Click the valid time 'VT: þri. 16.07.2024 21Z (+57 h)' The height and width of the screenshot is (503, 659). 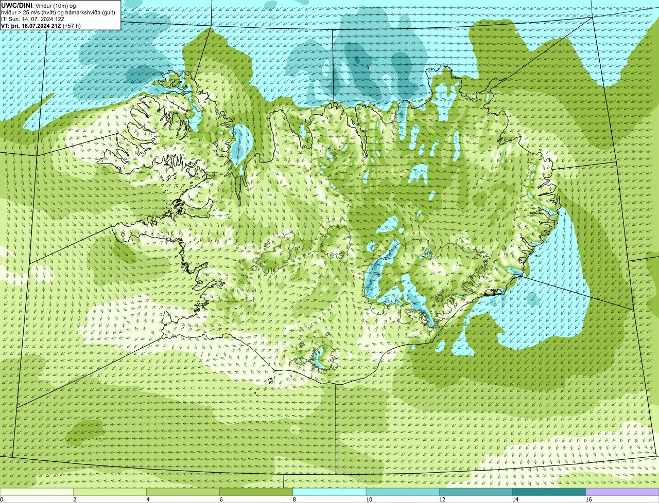coord(42,25)
